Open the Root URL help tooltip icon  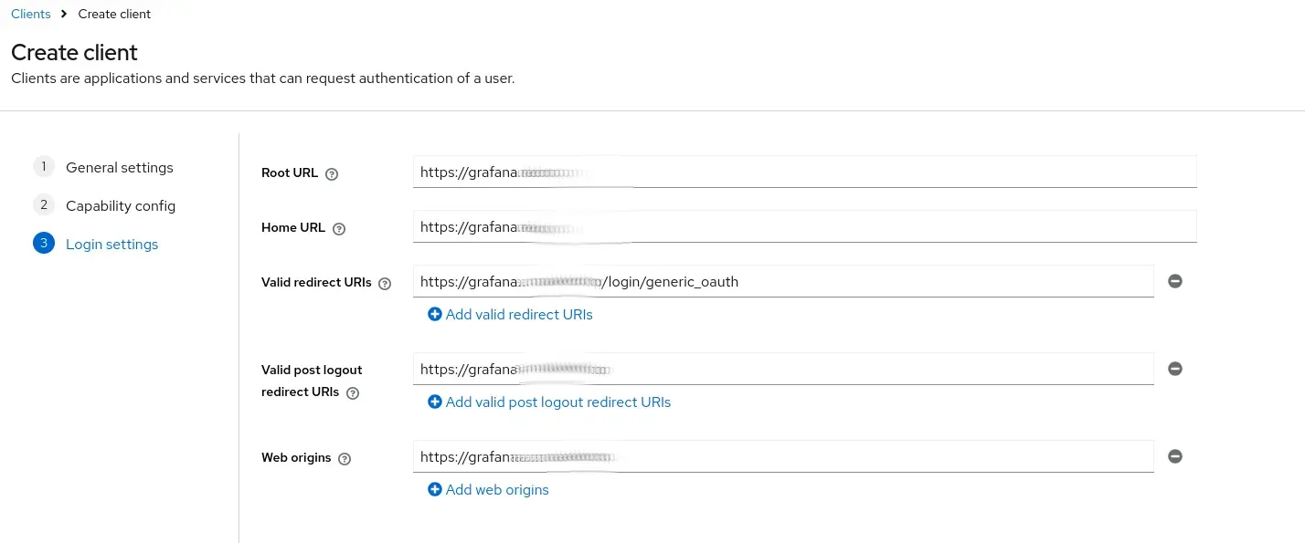pos(332,174)
